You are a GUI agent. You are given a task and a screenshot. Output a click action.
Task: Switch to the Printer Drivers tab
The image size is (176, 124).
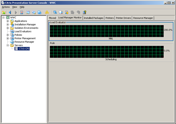[x=123, y=18]
